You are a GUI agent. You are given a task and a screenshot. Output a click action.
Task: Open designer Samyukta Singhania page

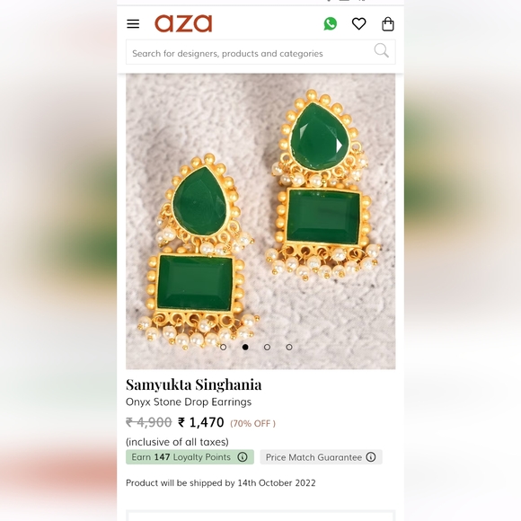[194, 384]
